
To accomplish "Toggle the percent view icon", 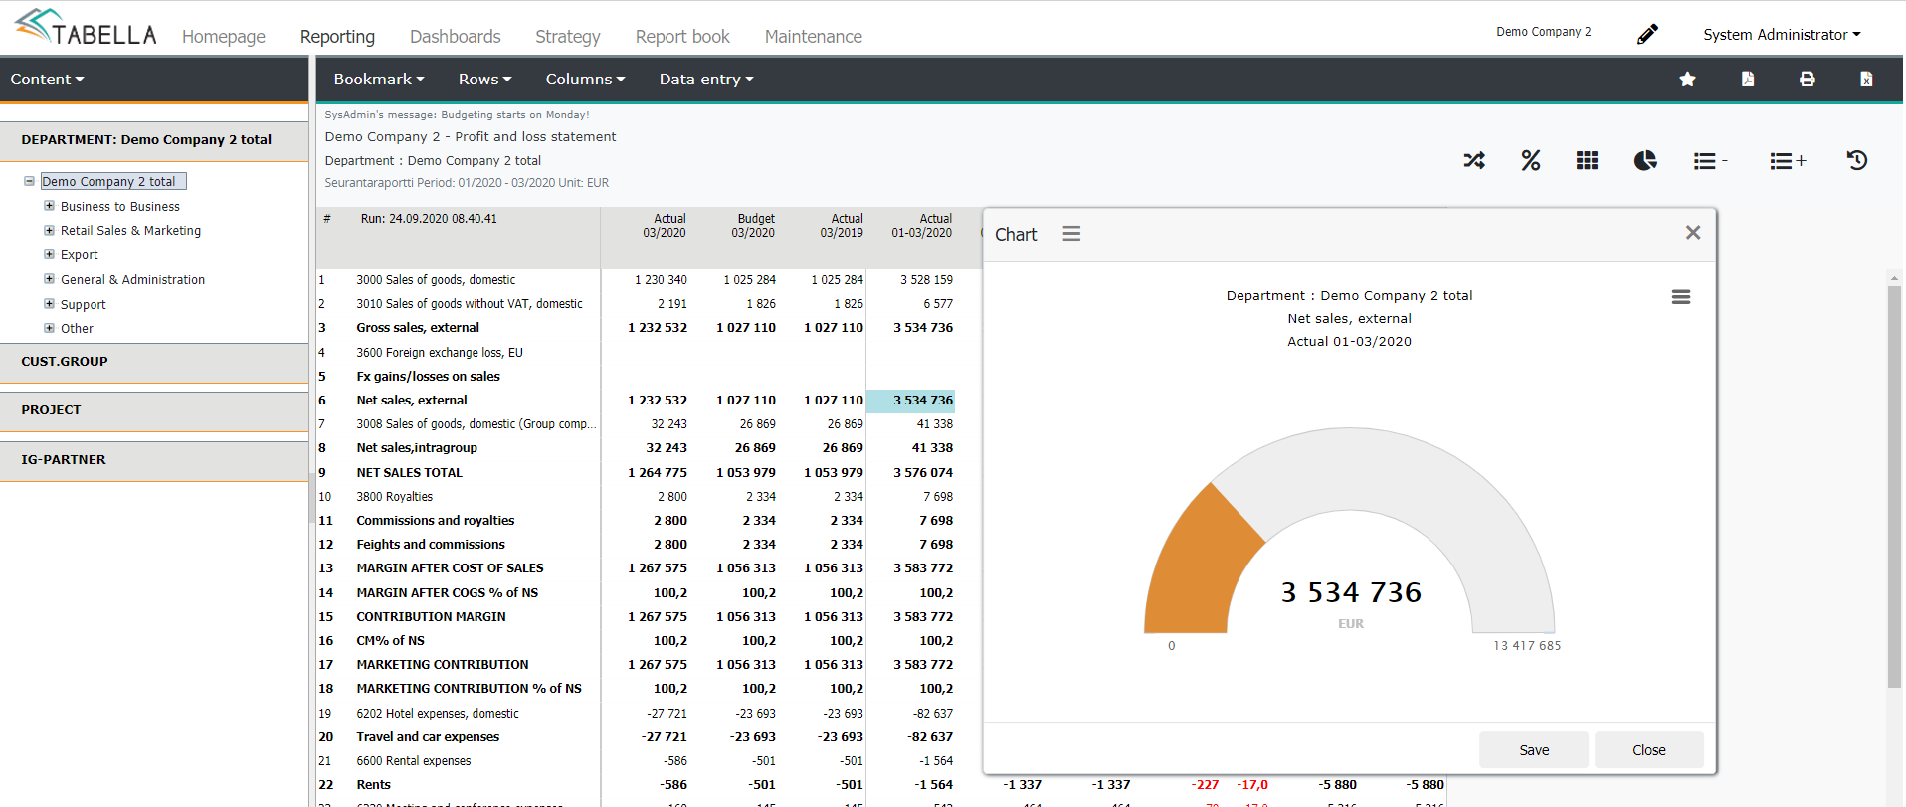I will click(x=1531, y=160).
